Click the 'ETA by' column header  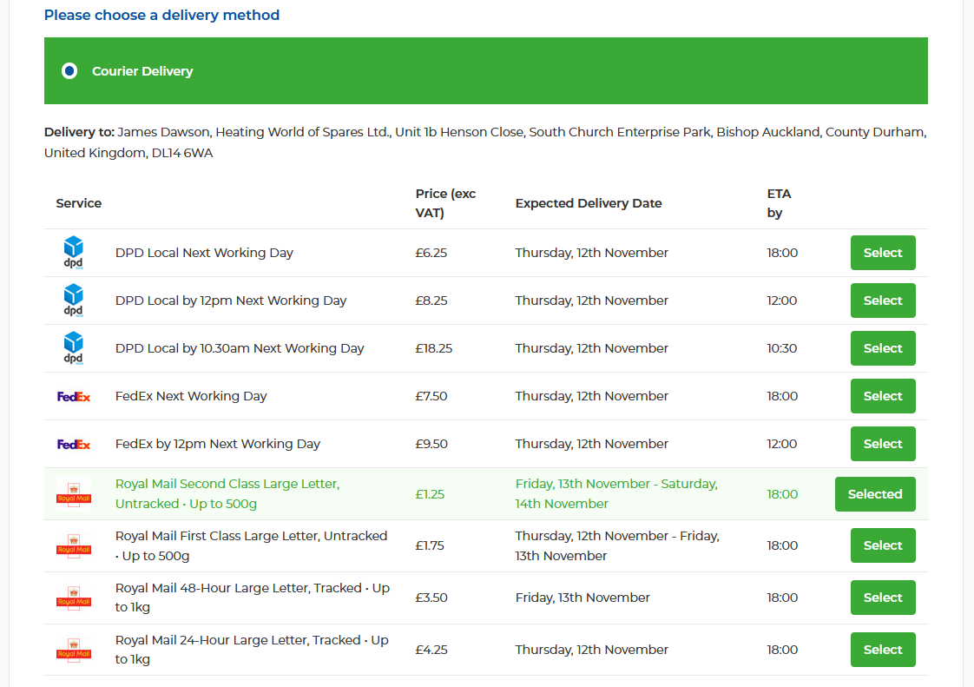(x=779, y=203)
